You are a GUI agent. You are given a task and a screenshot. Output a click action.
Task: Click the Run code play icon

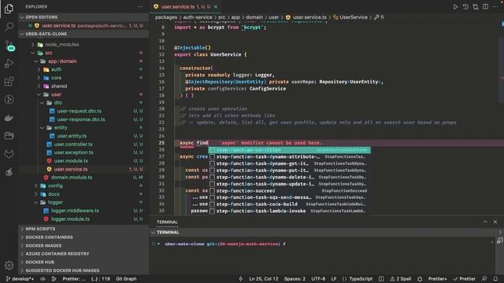click(455, 7)
